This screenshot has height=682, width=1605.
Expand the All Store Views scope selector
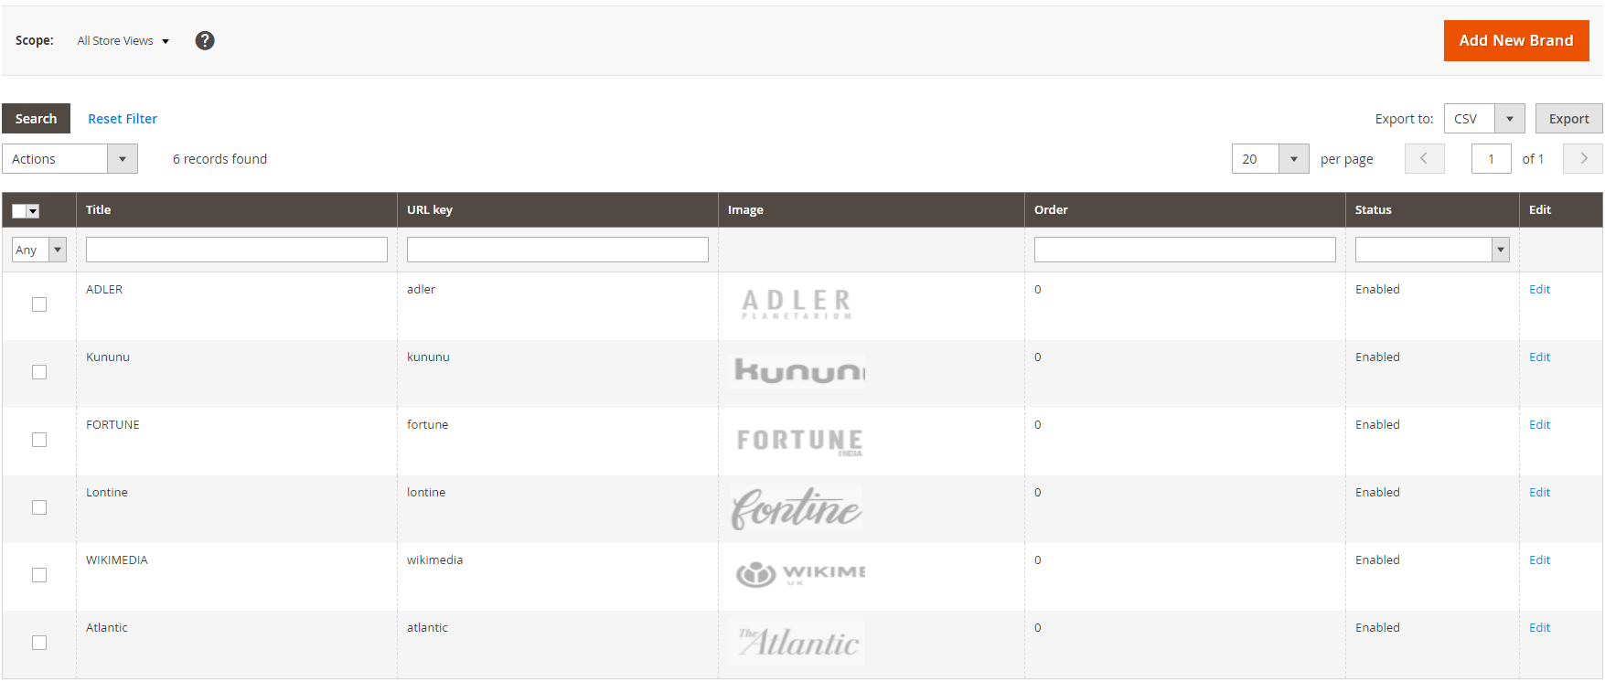coord(123,41)
